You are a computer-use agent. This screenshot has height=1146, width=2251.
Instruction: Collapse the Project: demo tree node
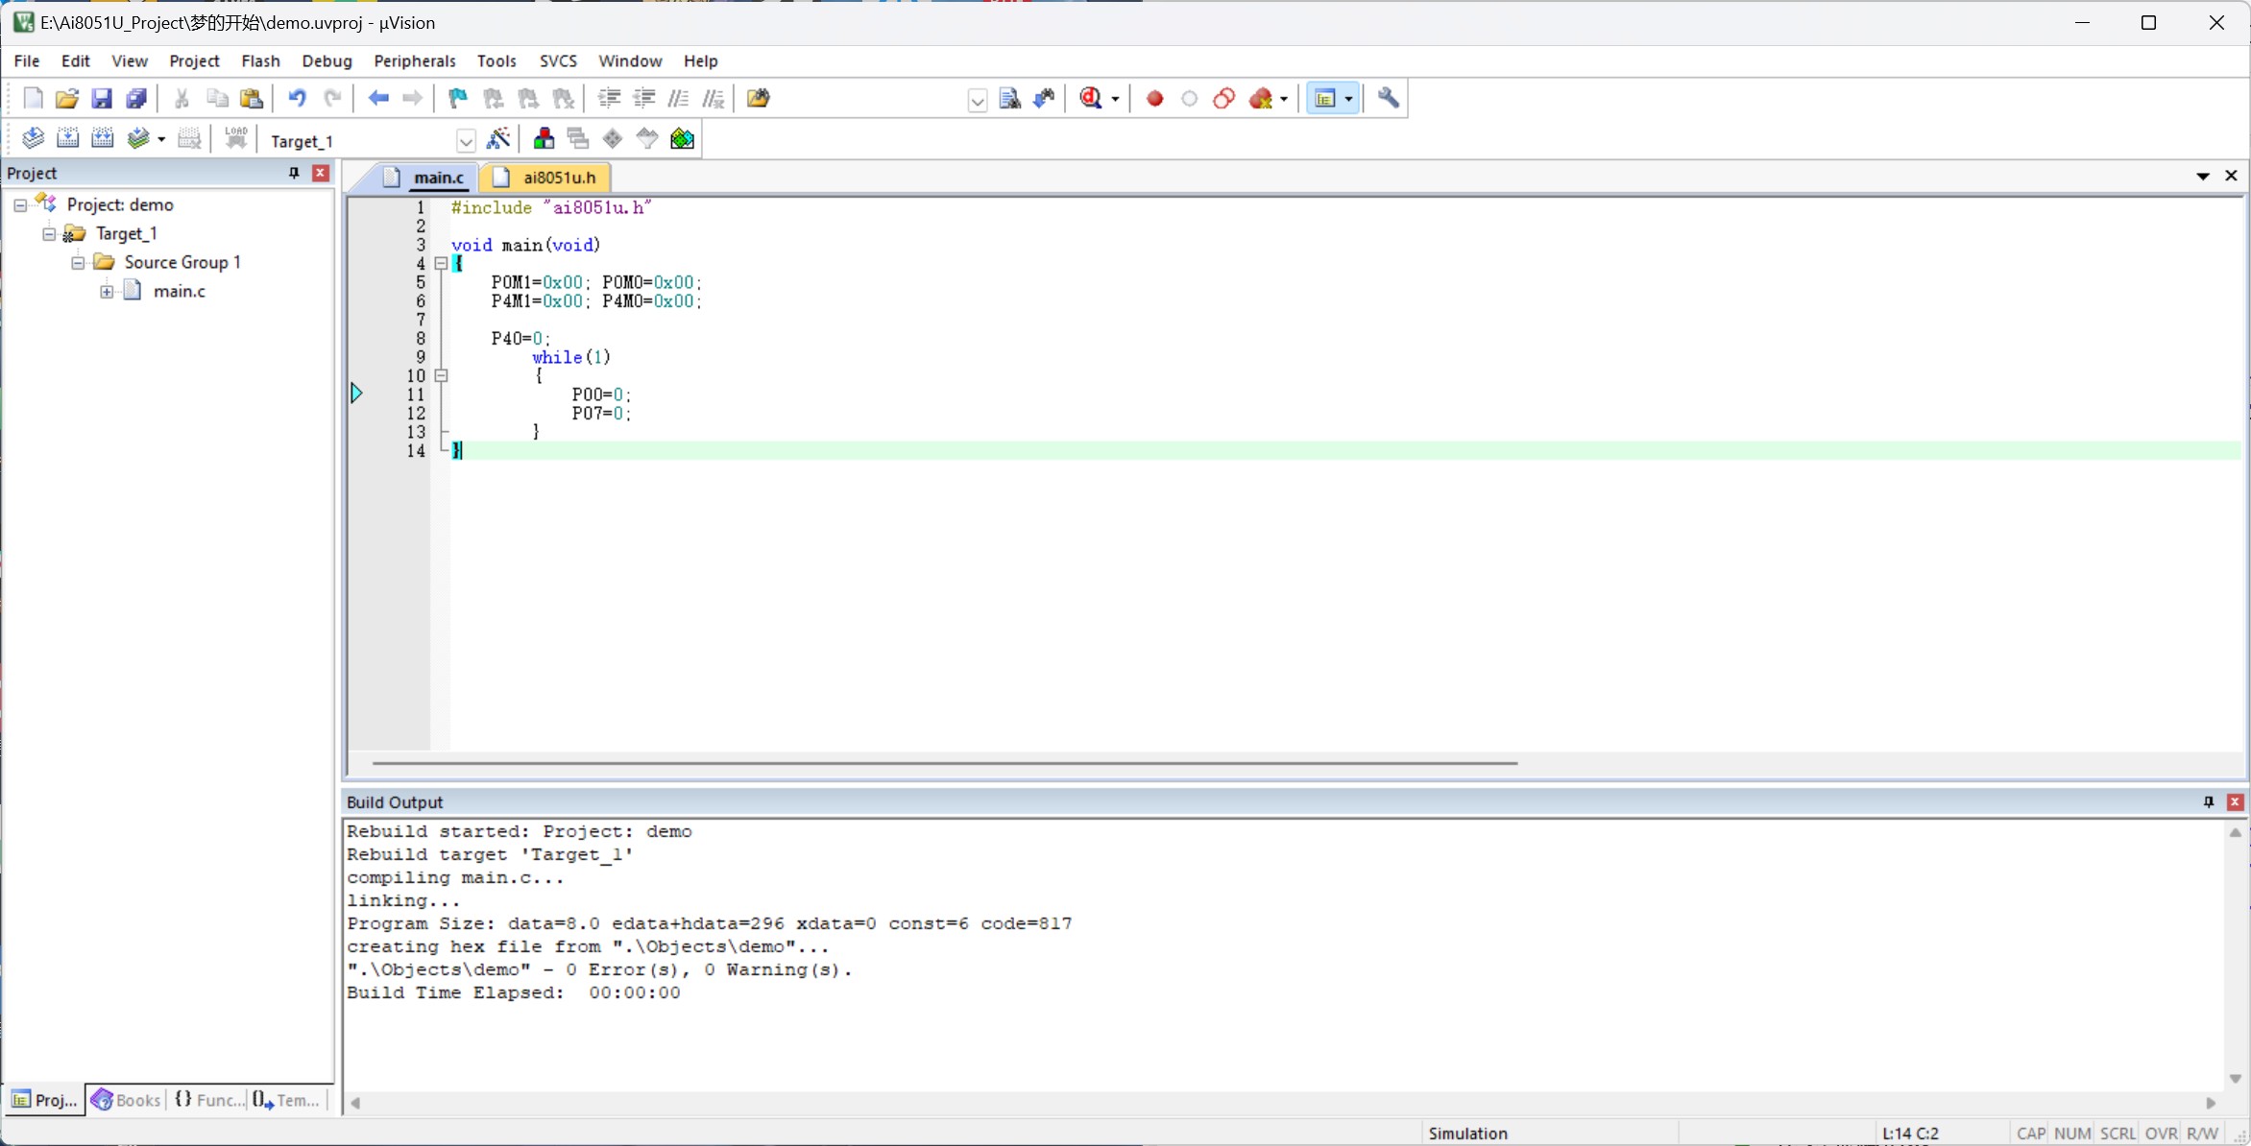click(x=20, y=205)
